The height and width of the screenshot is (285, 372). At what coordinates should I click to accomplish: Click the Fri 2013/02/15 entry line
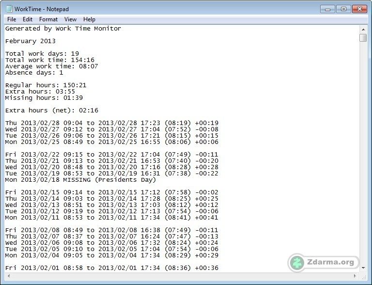pyautogui.click(x=112, y=192)
